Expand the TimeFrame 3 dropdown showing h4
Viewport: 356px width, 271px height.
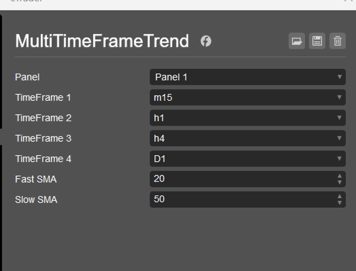click(247, 138)
